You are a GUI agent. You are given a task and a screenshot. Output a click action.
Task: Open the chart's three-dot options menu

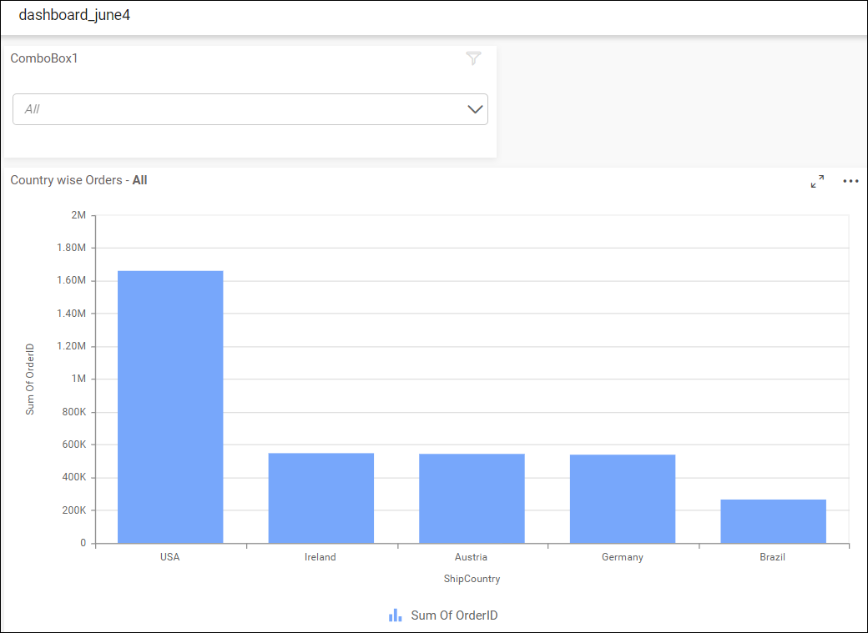coord(850,181)
